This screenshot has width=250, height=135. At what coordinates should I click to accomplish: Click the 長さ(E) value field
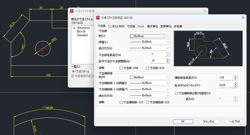pos(226,99)
